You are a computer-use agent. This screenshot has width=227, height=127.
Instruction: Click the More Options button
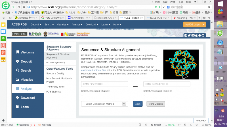click(x=155, y=104)
